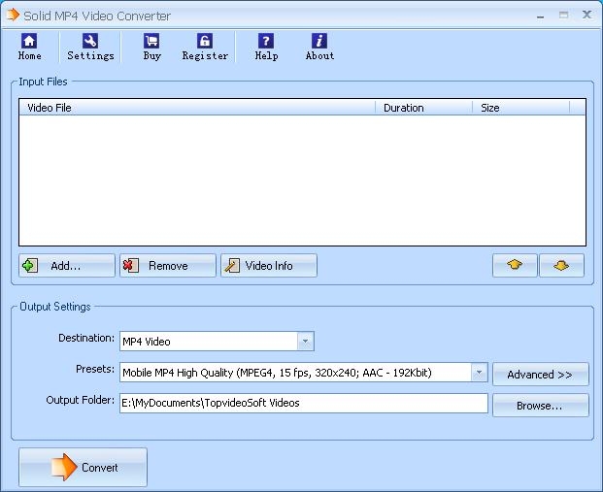Expand Advanced >> settings panel
Screen dimensions: 603x492
click(x=540, y=375)
